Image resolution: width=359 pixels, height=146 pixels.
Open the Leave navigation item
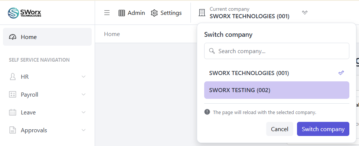[47, 112]
